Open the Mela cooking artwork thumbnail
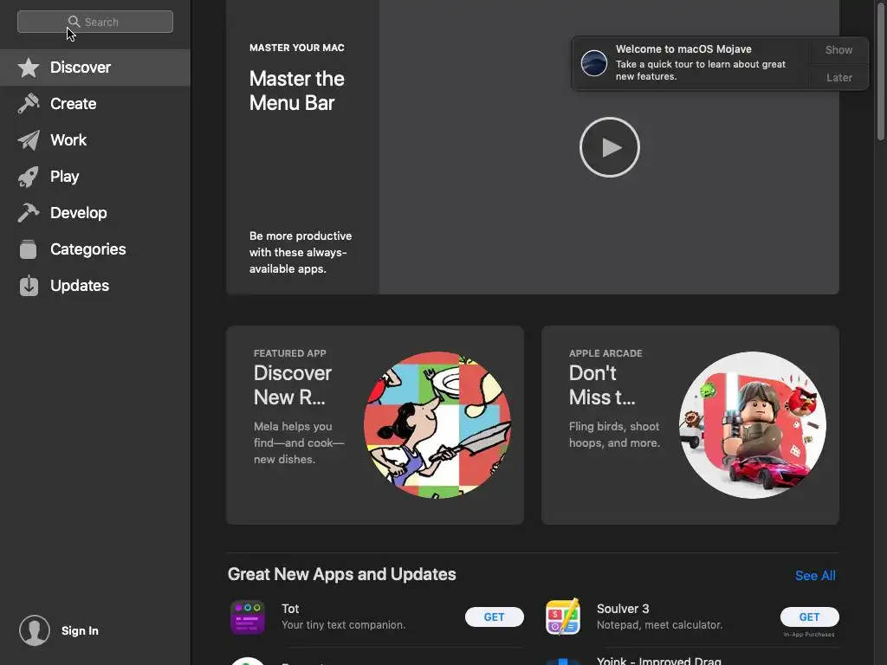 437,425
